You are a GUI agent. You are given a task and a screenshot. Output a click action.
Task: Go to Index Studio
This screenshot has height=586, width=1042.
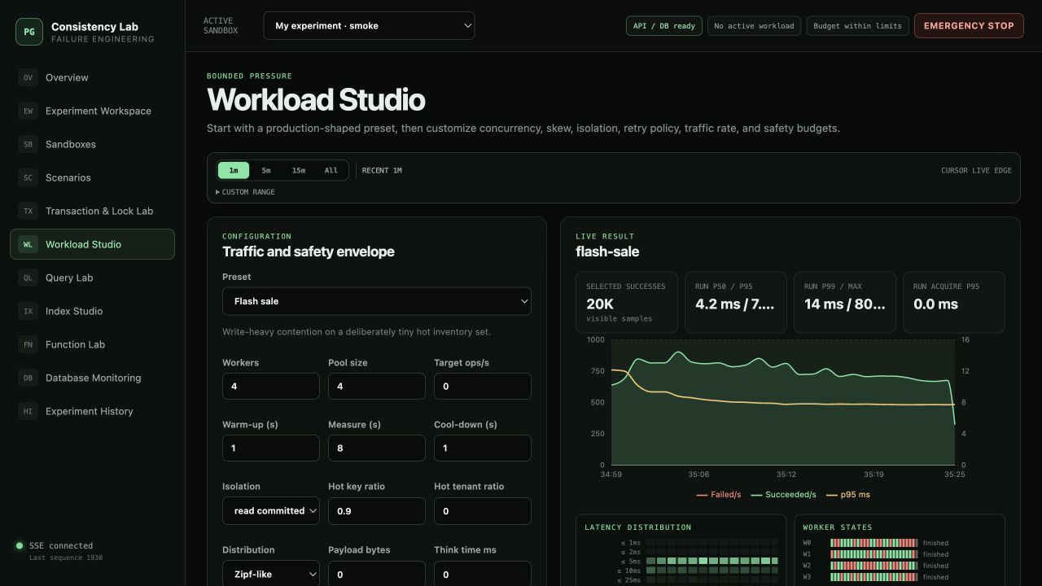point(92,311)
